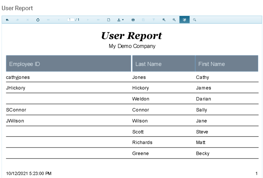This screenshot has height=178, width=263.
Task: Click the document map icon
Action: coord(143,20)
